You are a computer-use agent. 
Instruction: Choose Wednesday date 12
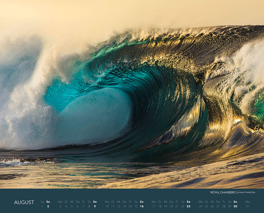click(119, 206)
